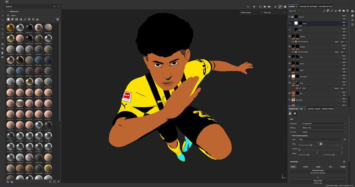The image size is (355, 187).
Task: Switch to the Export_Masks tab
Action: click(x=321, y=109)
